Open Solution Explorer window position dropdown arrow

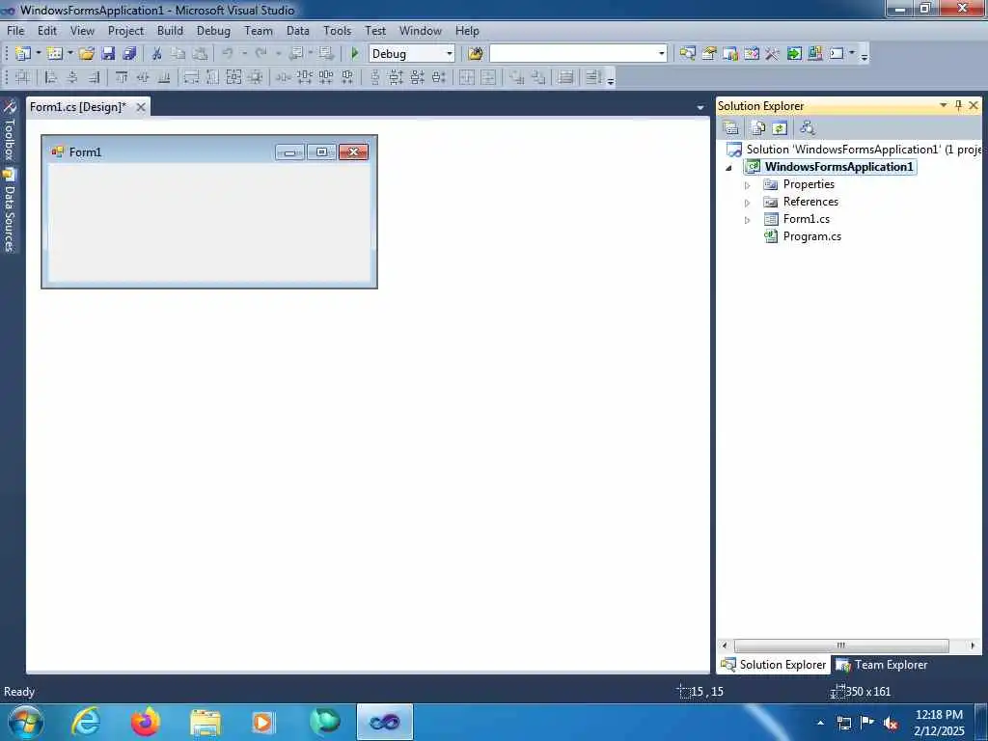tap(944, 105)
